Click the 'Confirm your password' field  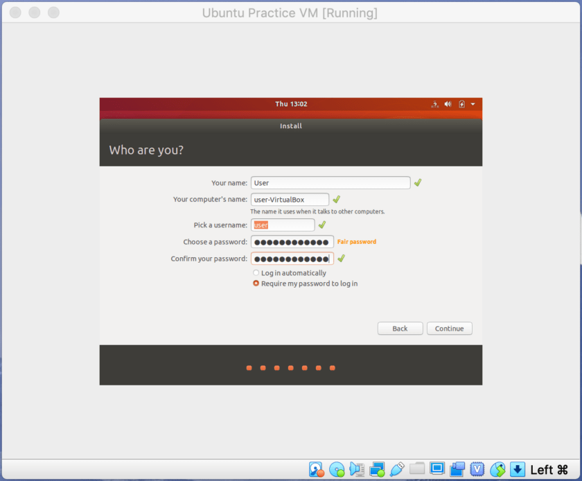(x=292, y=259)
